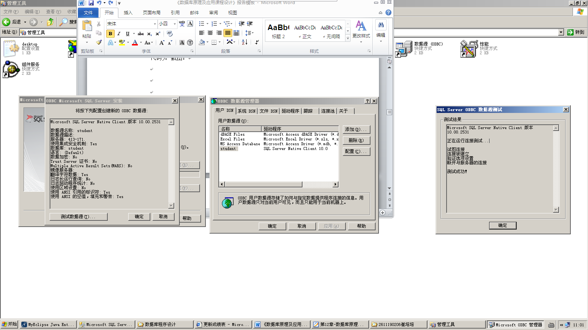Click paragraph shading paint bucket

(x=202, y=42)
